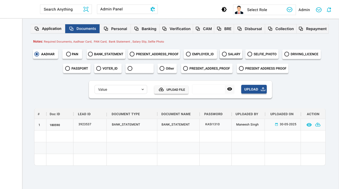Click the puzzle icon beside Admin Panel

click(152, 9)
